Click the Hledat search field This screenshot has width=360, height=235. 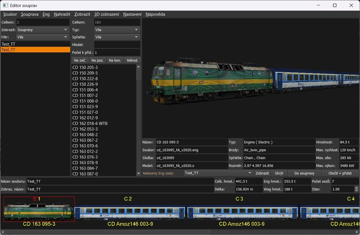(x=117, y=45)
